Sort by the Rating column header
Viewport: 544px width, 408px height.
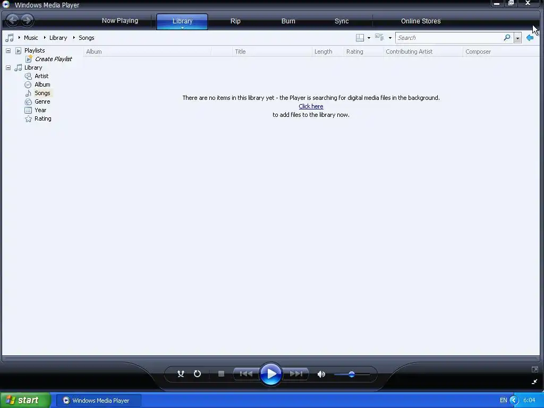(363, 52)
